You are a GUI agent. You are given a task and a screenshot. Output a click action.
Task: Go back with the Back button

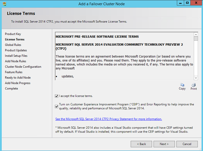coord(141,144)
